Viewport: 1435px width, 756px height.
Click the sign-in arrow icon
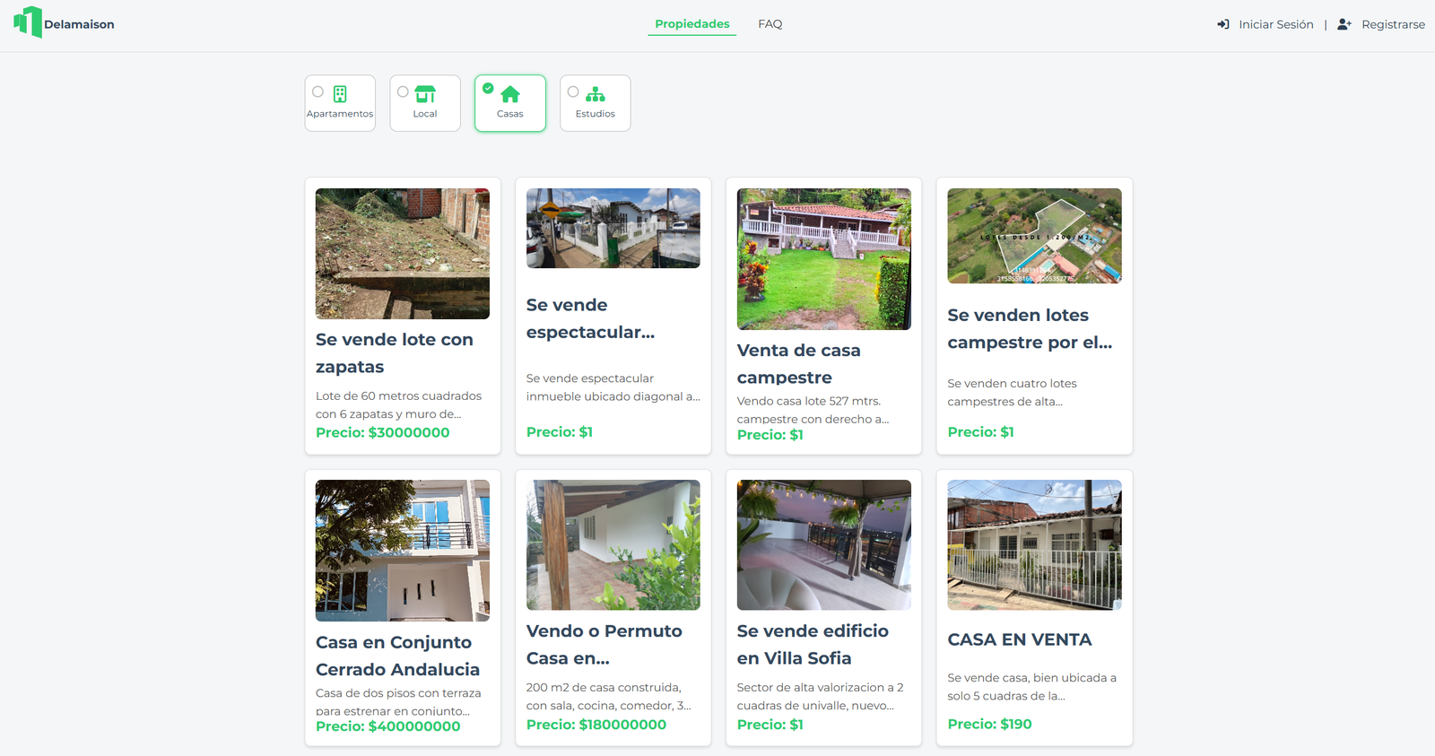point(1223,24)
